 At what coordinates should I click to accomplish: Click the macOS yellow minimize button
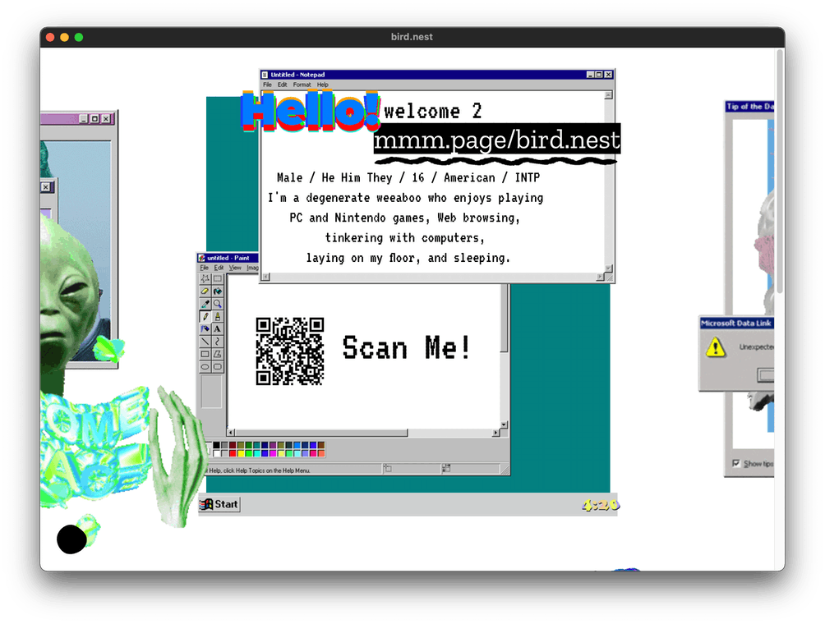[65, 37]
